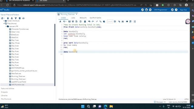Select garments_worker_productivity.csv file
Image resolution: width=194 pixels, height=109 pixels.
pos(24,71)
